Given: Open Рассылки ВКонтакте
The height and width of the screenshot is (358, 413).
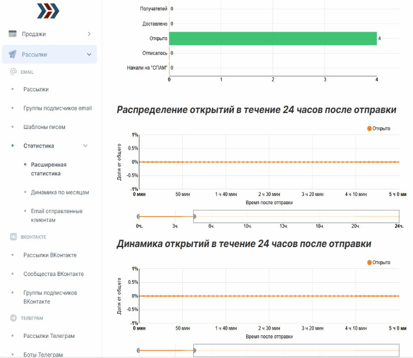Looking at the screenshot, I should 50,255.
